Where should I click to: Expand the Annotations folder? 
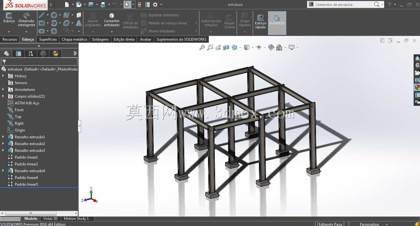click(x=3, y=90)
